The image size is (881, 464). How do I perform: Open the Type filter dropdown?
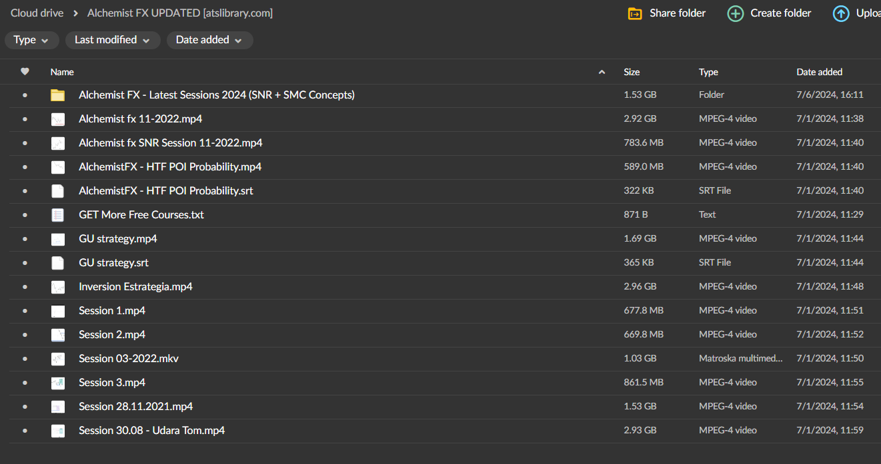point(31,40)
